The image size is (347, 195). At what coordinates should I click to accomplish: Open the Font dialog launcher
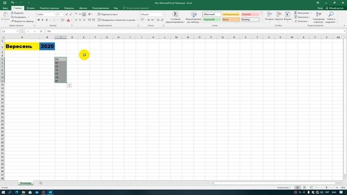[72, 25]
